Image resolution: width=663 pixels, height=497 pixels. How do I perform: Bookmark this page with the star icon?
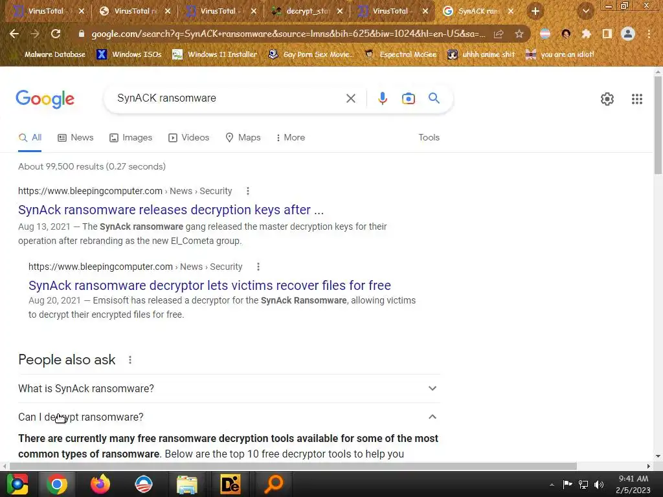click(x=519, y=34)
